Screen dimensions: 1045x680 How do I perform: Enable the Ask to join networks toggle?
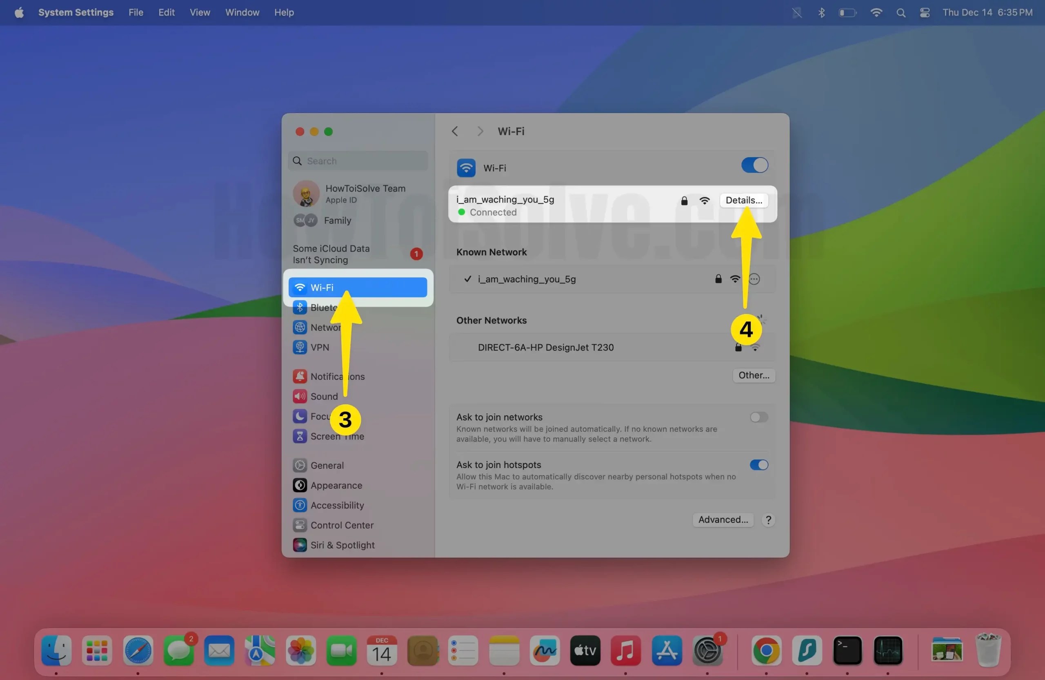tap(758, 417)
